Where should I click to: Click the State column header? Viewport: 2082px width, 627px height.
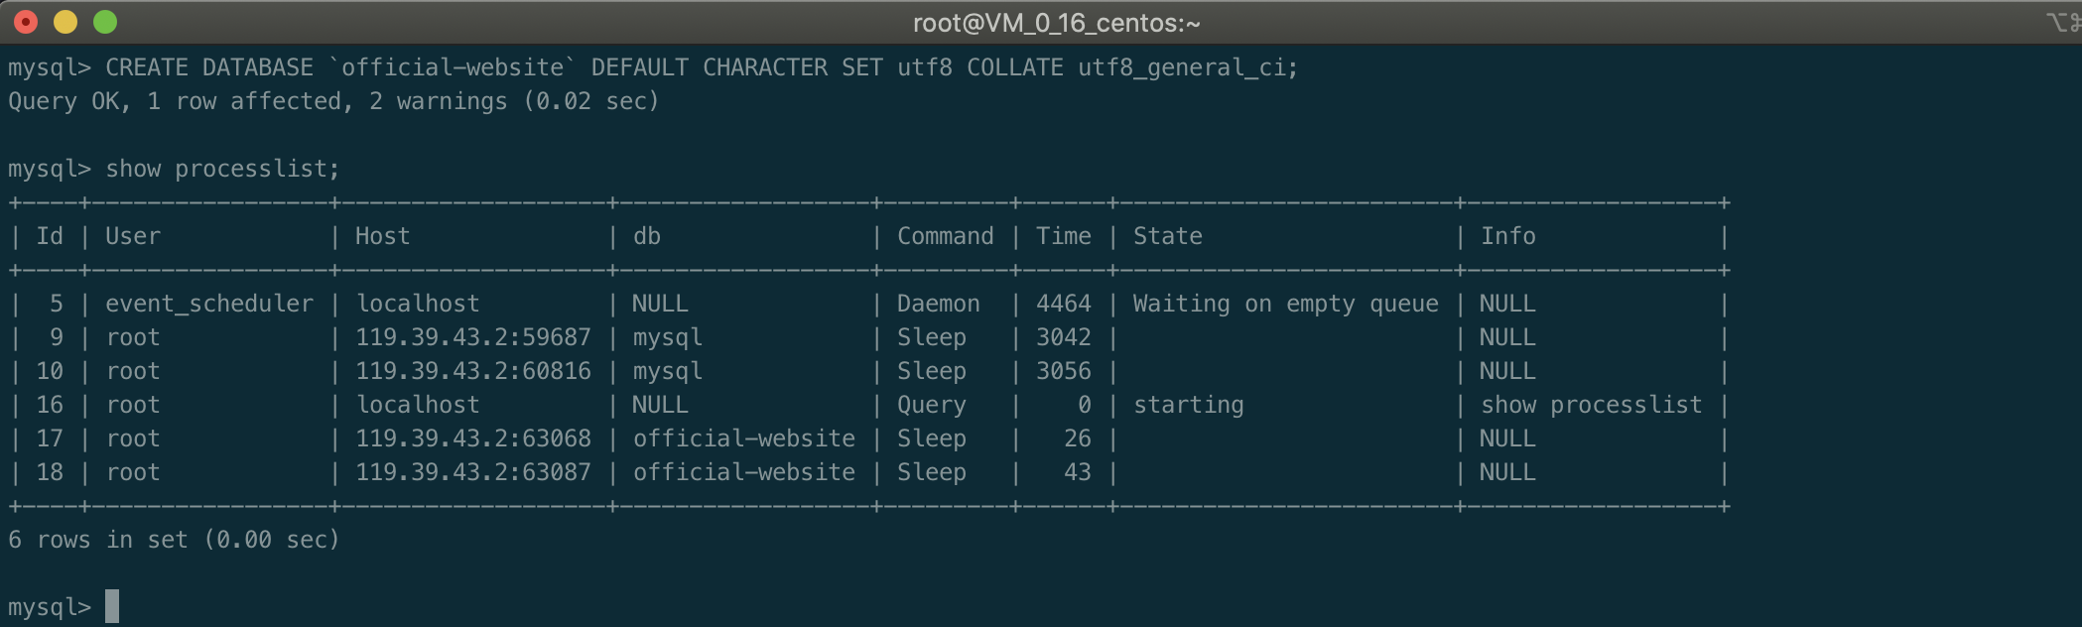(1168, 235)
